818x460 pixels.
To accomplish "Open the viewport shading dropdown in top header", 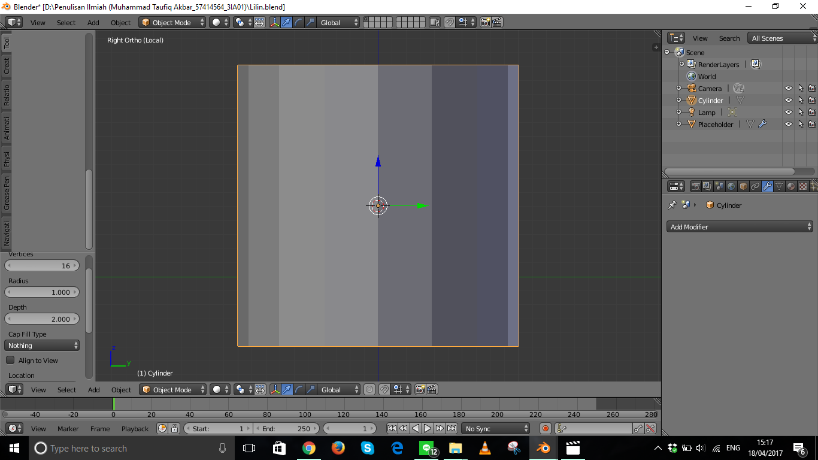I will click(219, 22).
